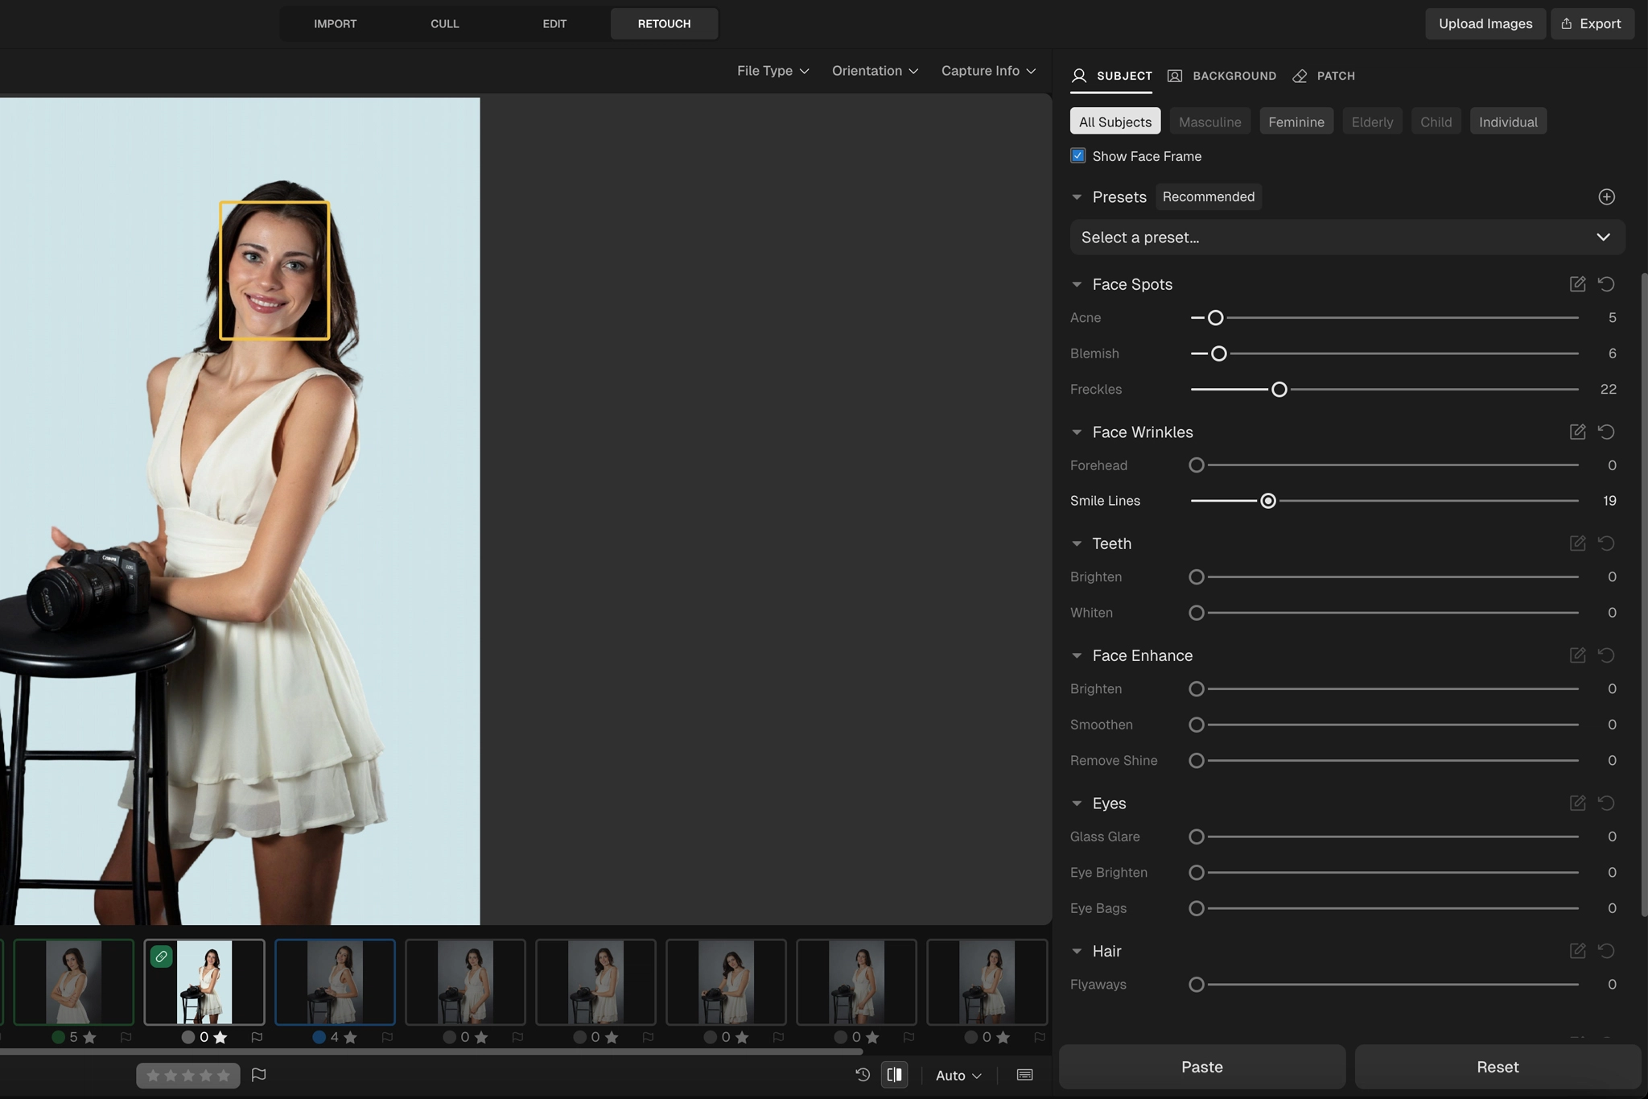Reset the Face Spots section

[x=1606, y=284]
